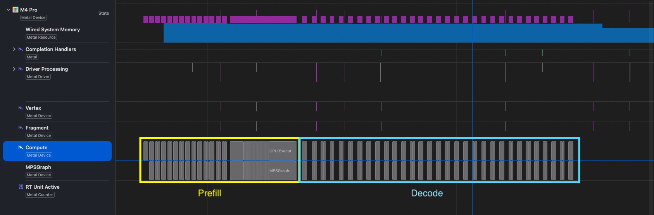Click the Completion Handlers label
The height and width of the screenshot is (215, 654).
(51, 49)
